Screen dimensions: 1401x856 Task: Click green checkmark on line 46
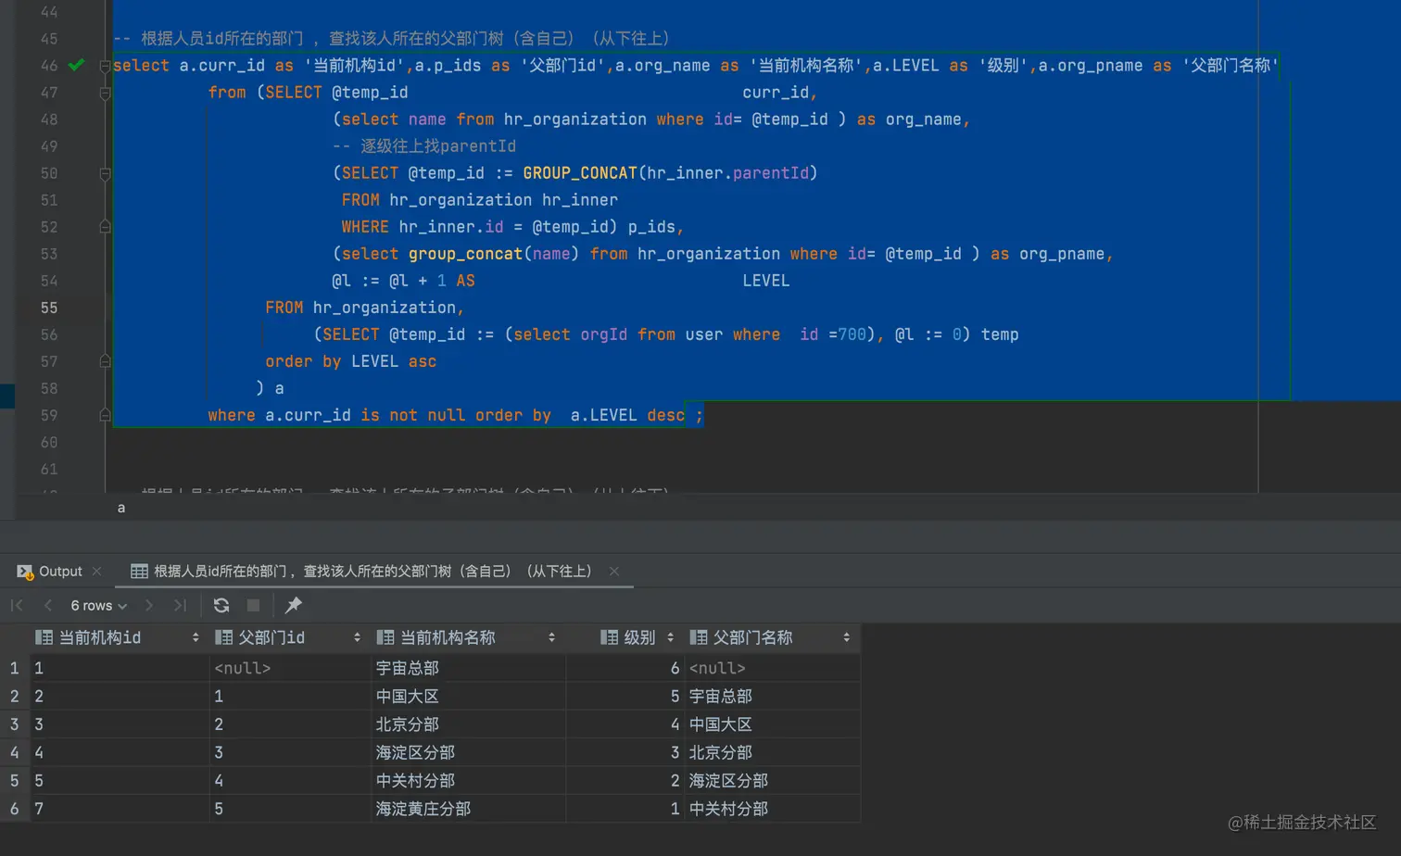76,65
